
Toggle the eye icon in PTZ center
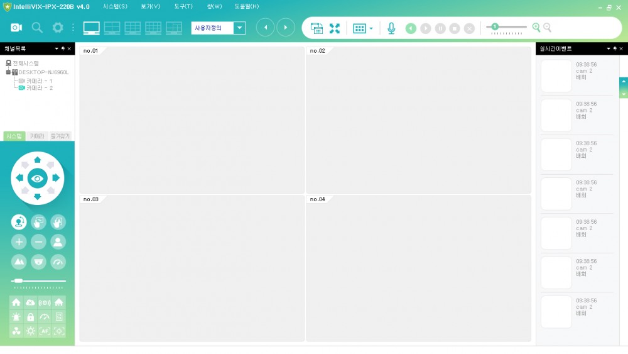click(x=38, y=179)
